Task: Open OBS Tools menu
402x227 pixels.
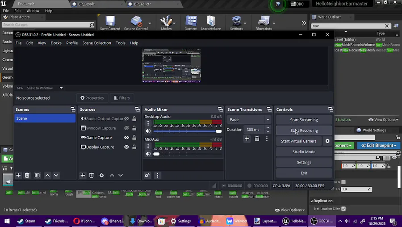Action: tap(120, 43)
